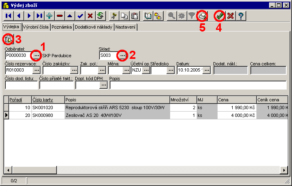Jump to the last record
The image size is (292, 186).
click(39, 16)
